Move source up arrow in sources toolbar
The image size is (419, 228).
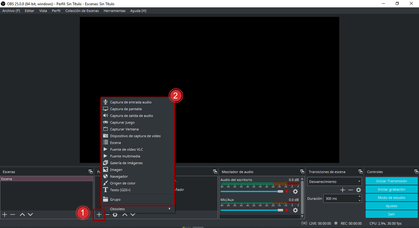point(125,214)
